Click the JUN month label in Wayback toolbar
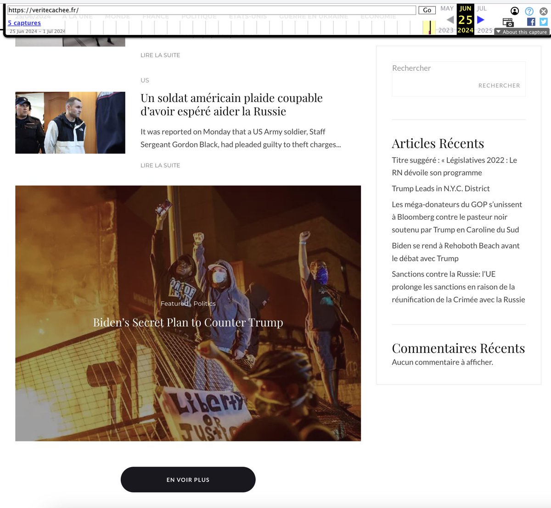 [465, 8]
